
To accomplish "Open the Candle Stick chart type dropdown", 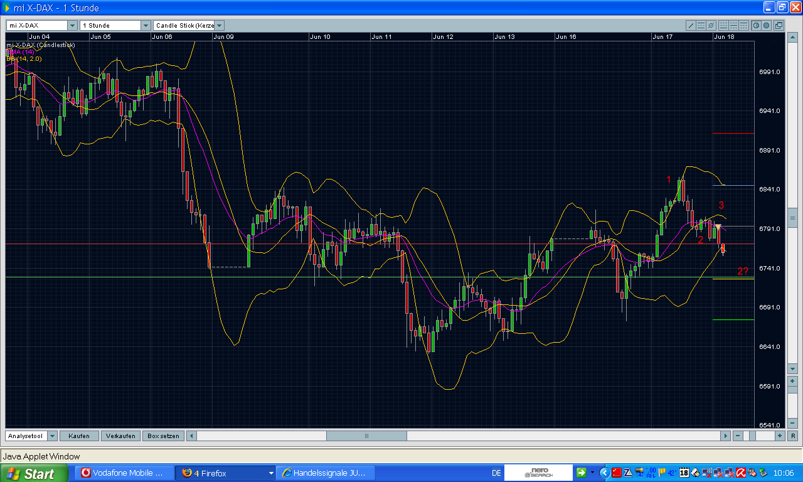I will click(220, 26).
